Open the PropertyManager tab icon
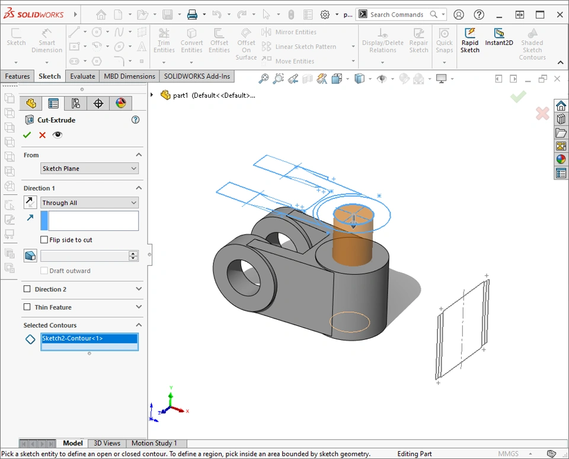This screenshot has height=459, width=569. point(53,104)
